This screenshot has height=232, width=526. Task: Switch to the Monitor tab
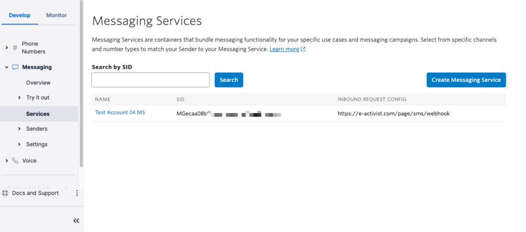57,15
